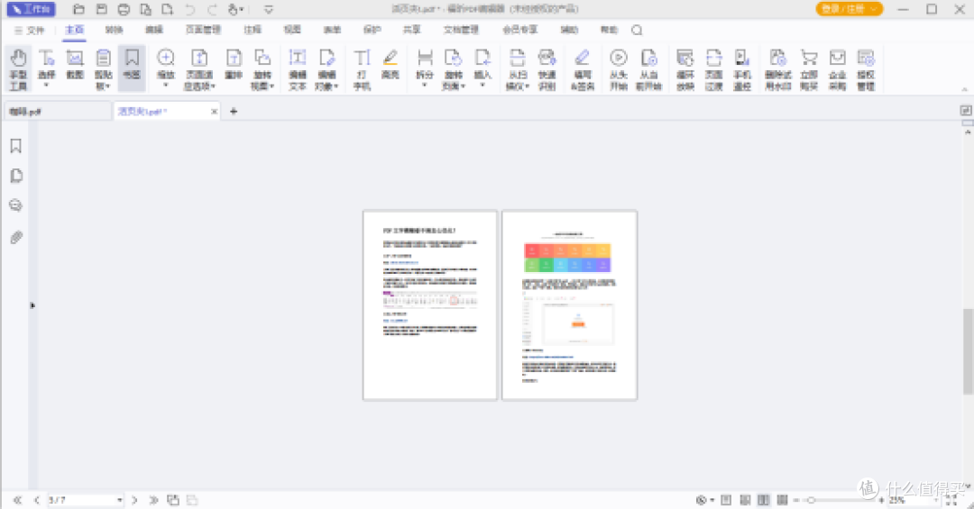Viewport: 974px width, 509px height.
Task: Switch to the Share (共享) ribbon tab
Action: coord(412,30)
